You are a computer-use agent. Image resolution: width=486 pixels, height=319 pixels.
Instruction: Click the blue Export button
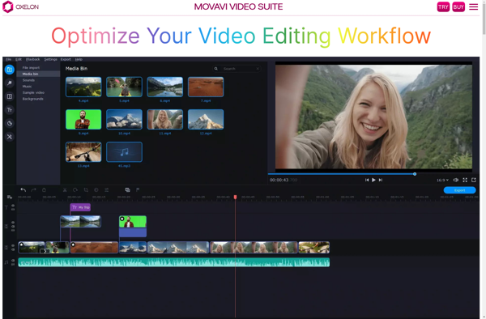pos(459,190)
